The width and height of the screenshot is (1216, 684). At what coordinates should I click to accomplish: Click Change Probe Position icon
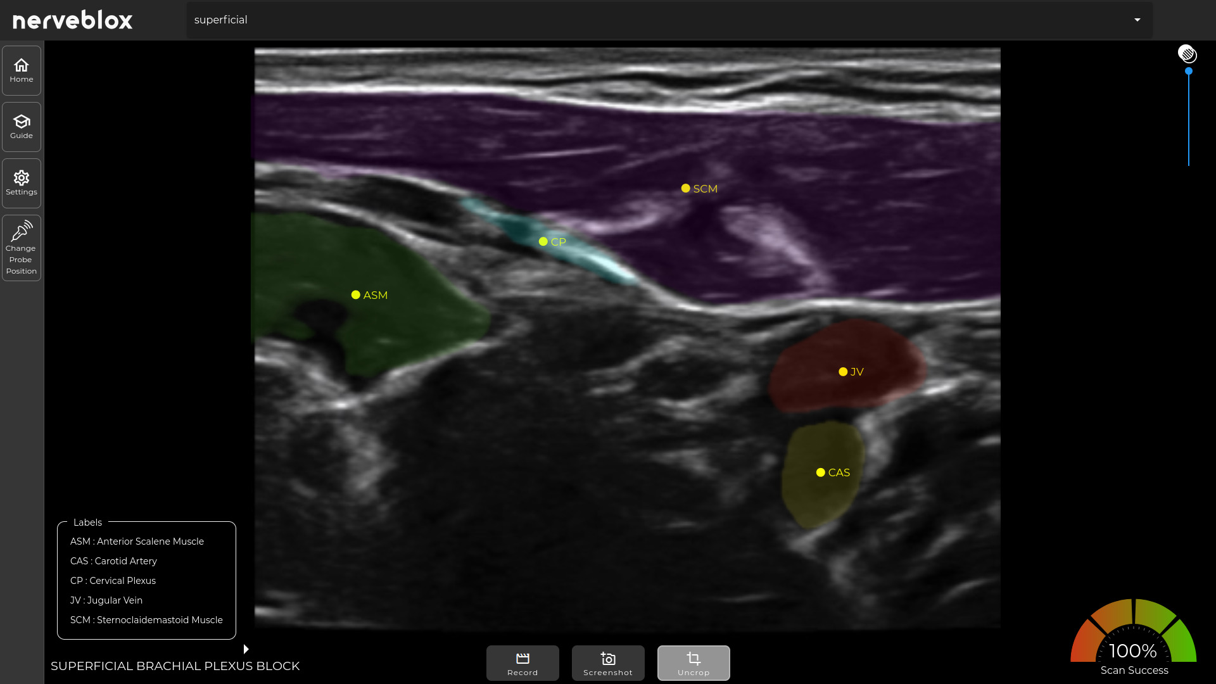(x=22, y=248)
